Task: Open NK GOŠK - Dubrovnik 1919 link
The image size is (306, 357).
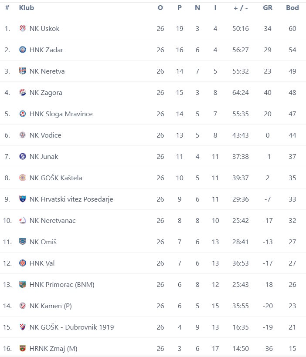Action: [71, 327]
